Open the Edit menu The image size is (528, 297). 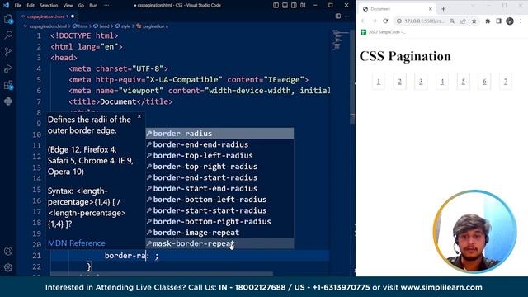point(31,6)
